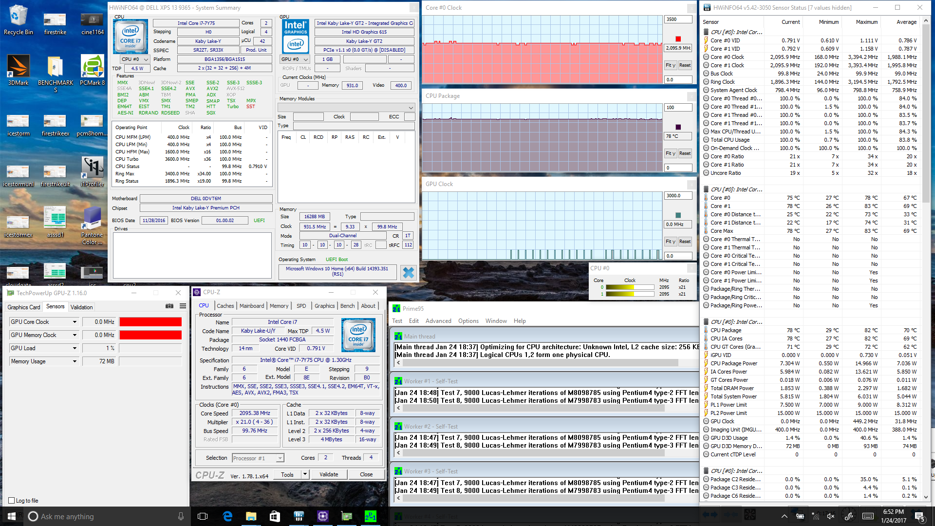Screen dimensions: 935x526
Task: Enable the Log to file checkbox
Action: pos(12,500)
